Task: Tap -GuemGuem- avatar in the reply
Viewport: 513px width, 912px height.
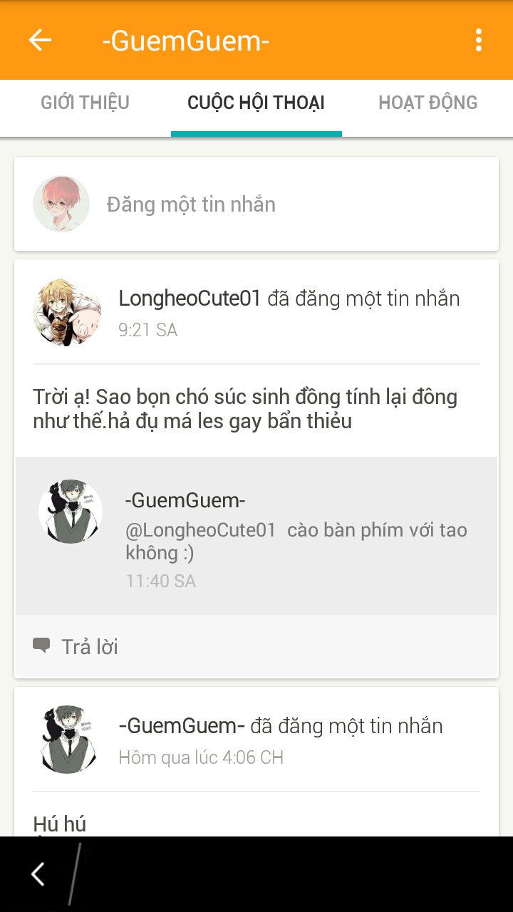Action: 70,512
